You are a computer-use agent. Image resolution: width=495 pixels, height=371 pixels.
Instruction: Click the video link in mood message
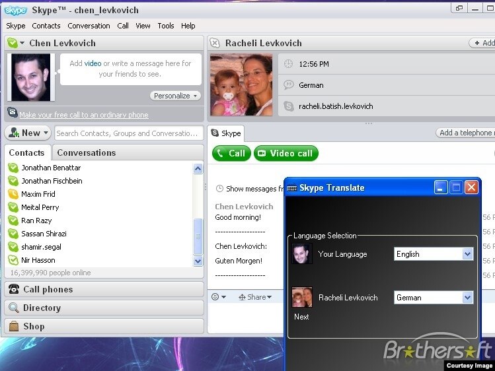(93, 63)
